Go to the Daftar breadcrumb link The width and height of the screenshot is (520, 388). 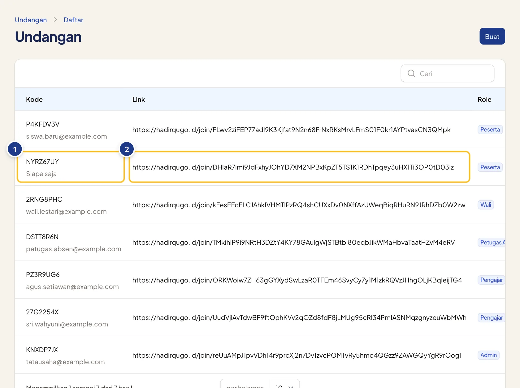click(x=73, y=20)
